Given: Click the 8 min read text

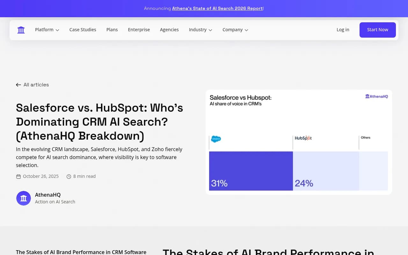Looking at the screenshot, I should tap(84, 176).
